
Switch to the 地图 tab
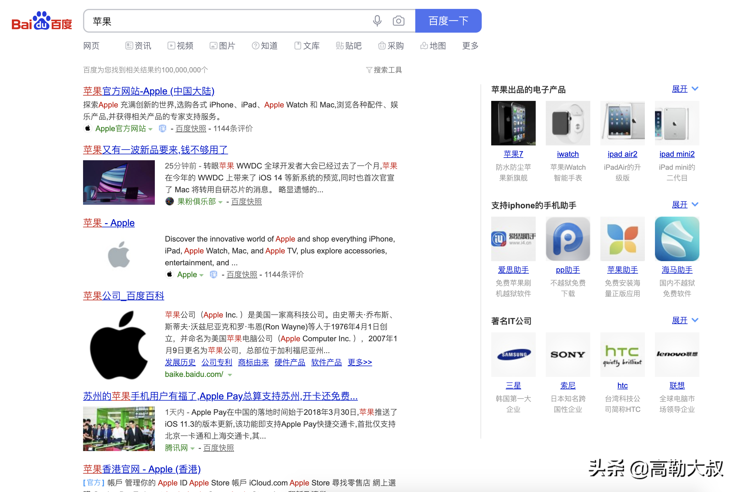coord(433,46)
